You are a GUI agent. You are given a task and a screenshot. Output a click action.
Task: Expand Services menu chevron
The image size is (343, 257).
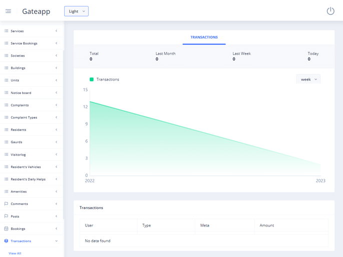(56, 31)
